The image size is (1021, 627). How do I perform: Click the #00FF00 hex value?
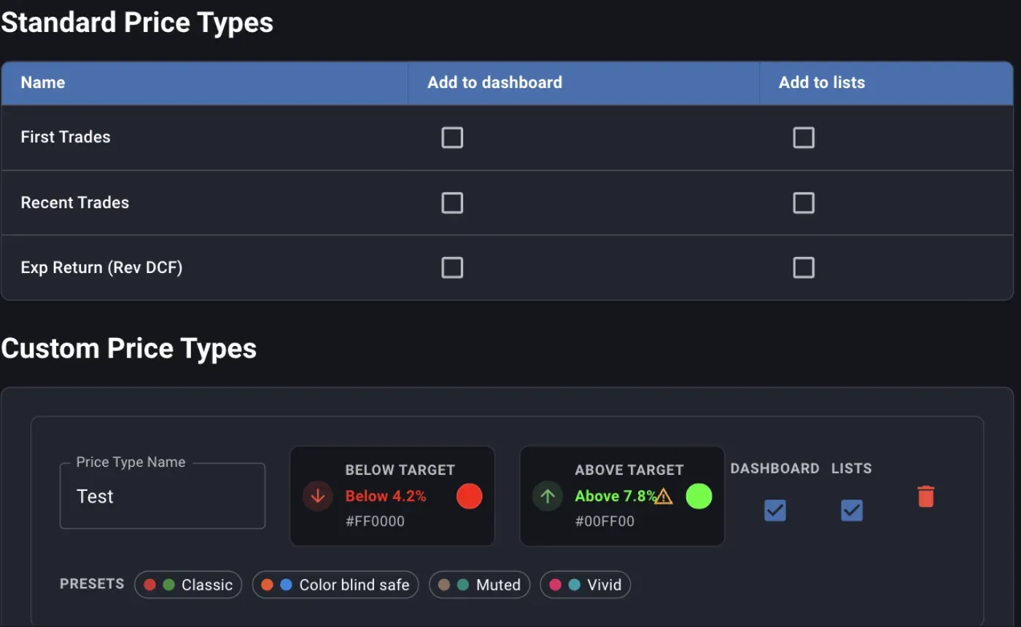click(605, 521)
